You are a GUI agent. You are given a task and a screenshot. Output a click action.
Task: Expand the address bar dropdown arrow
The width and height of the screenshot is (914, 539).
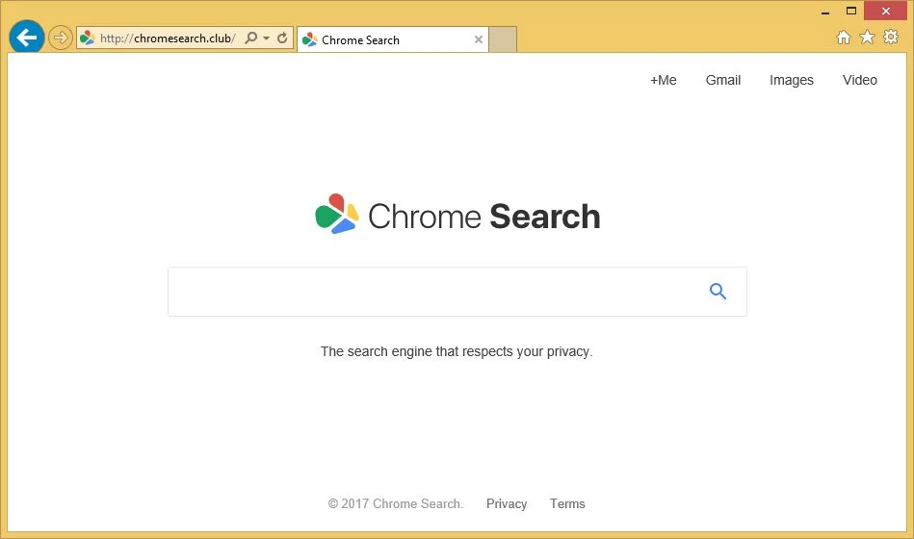[x=267, y=38]
